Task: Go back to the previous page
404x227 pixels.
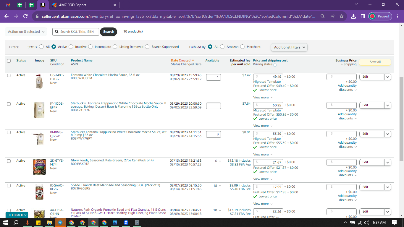Action: pyautogui.click(x=7, y=16)
